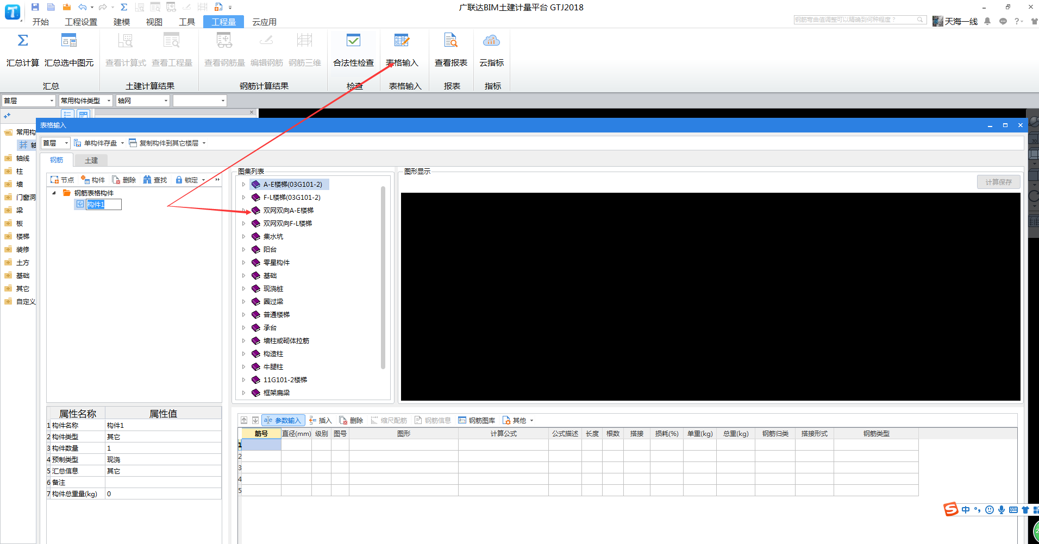Click the 表格输入 ribbon icon
This screenshot has height=544, width=1039.
click(x=402, y=41)
